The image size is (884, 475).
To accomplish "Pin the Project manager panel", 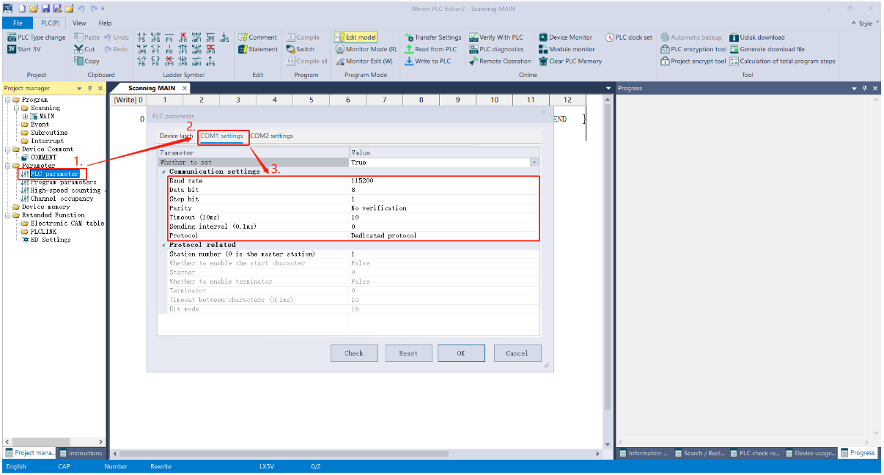I will coord(89,88).
